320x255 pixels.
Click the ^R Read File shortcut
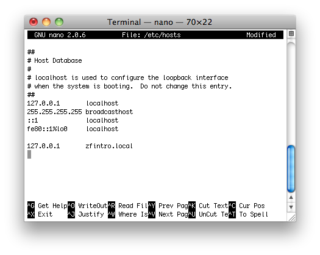(128, 206)
